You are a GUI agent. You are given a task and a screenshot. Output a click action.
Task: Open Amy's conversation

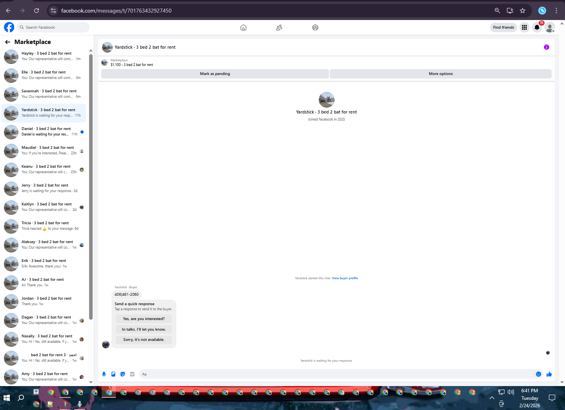(x=44, y=377)
